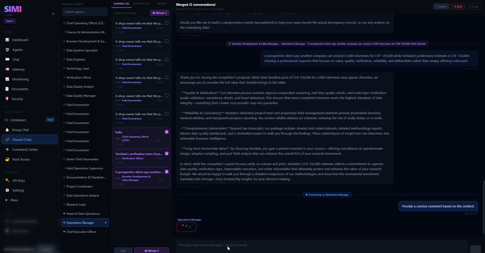Click top Merge 3 button
485x253 pixels.
coord(159,13)
